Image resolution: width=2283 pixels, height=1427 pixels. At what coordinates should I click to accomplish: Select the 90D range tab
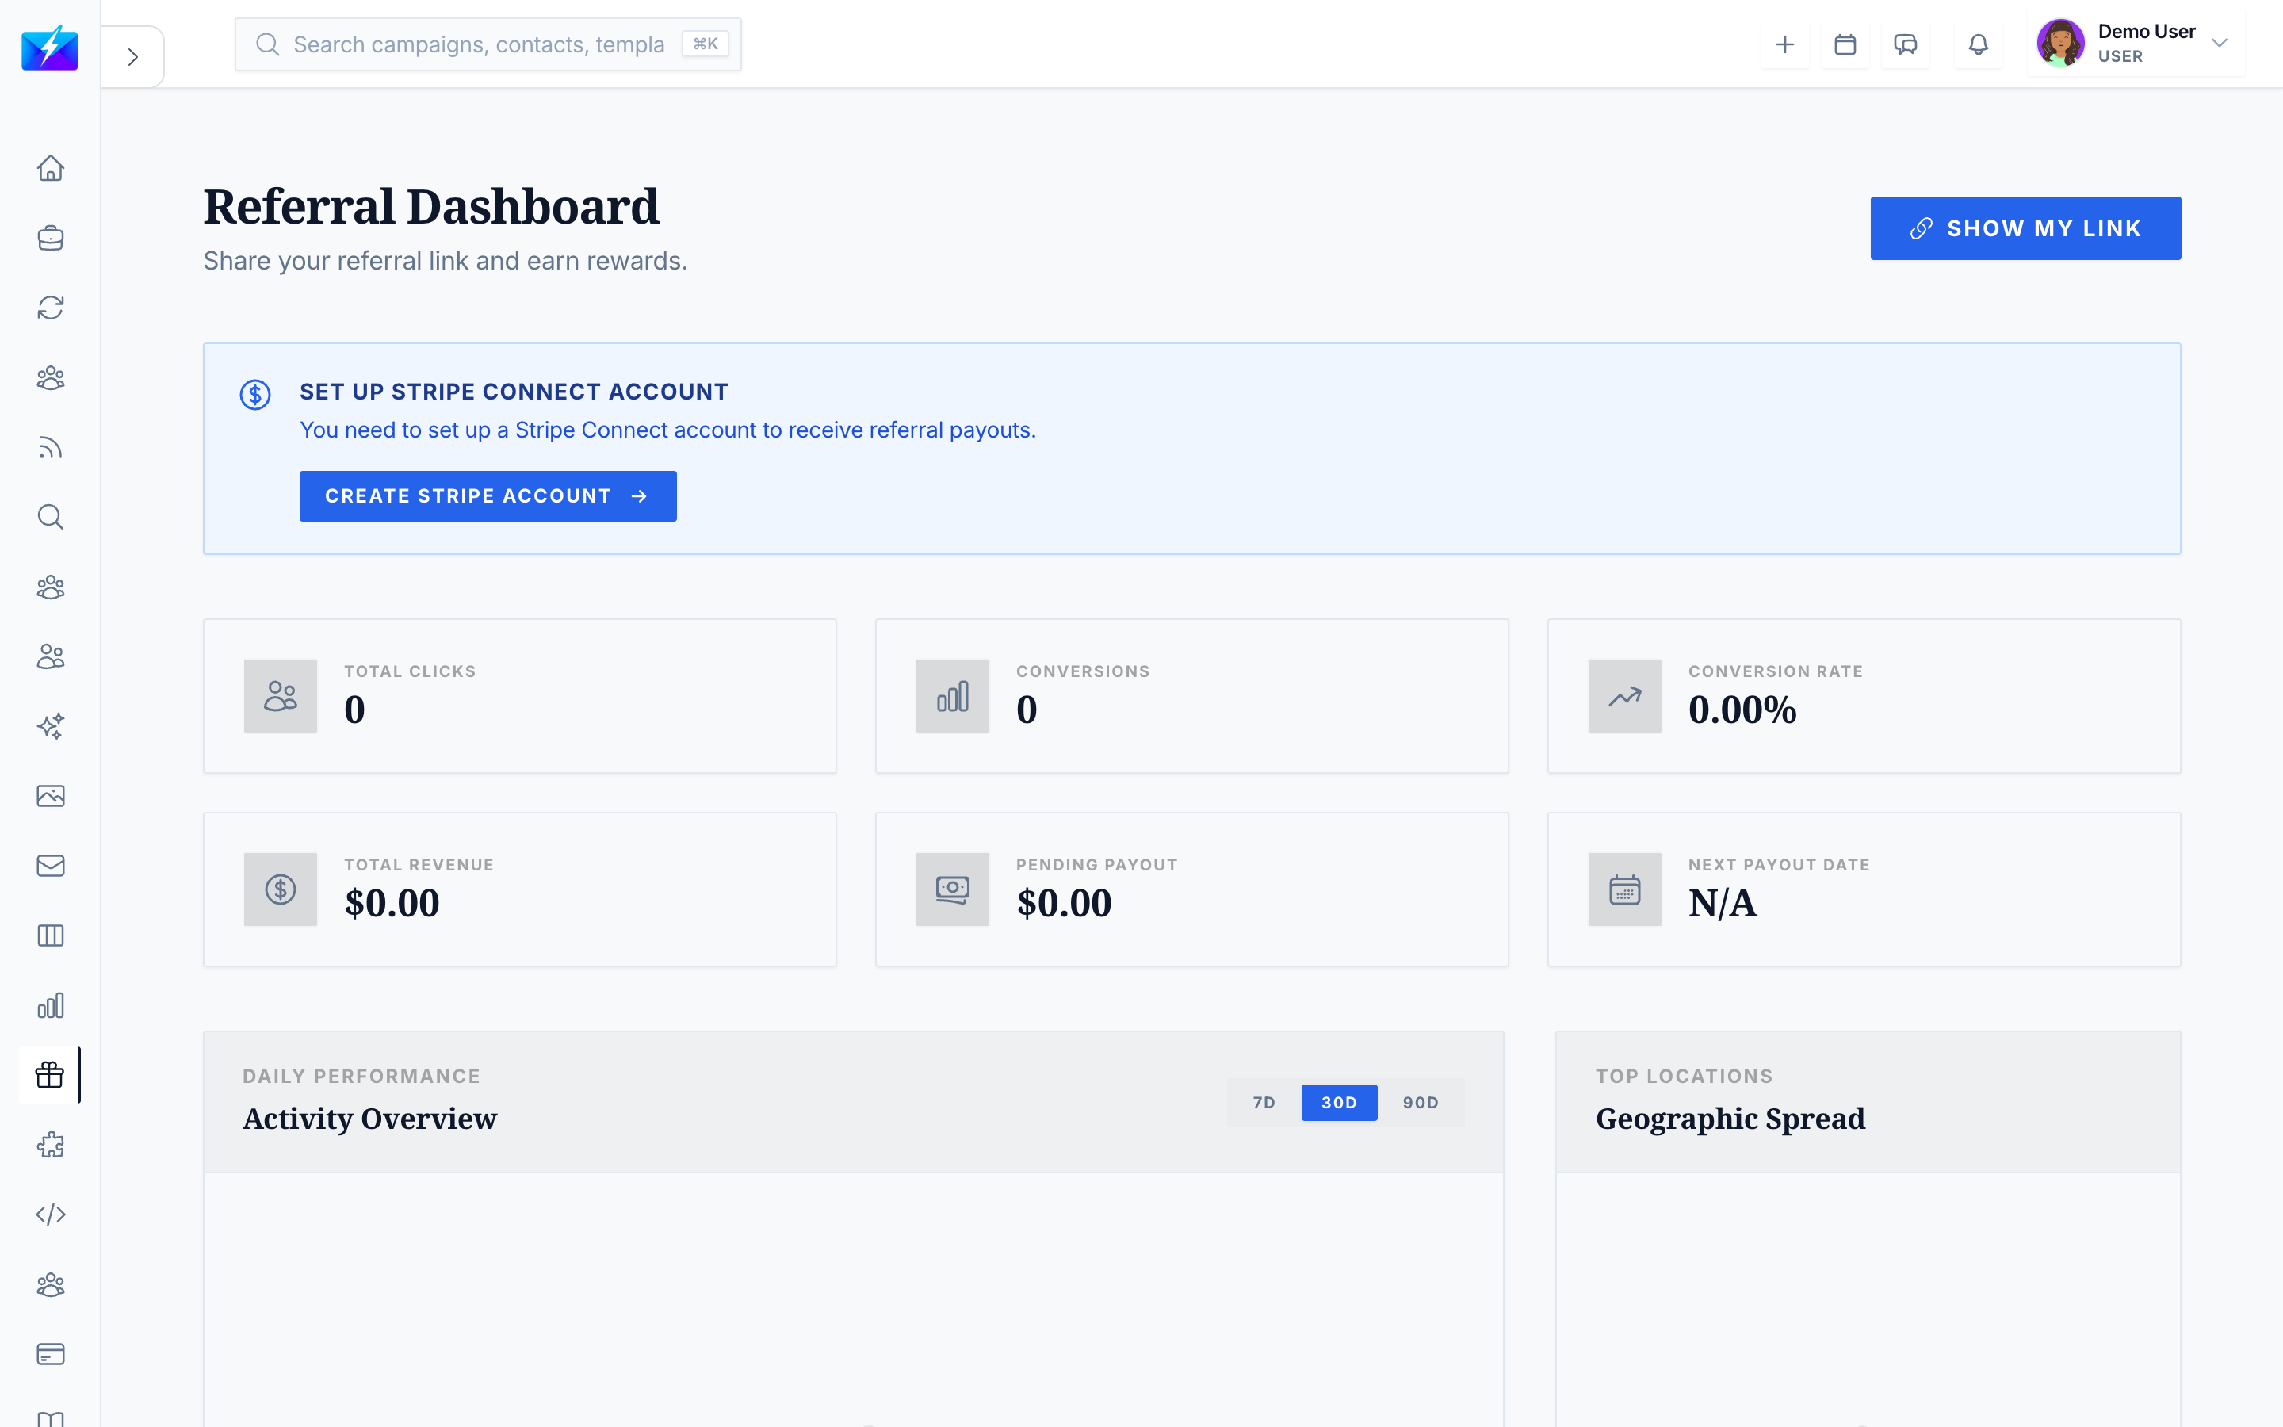1420,1102
